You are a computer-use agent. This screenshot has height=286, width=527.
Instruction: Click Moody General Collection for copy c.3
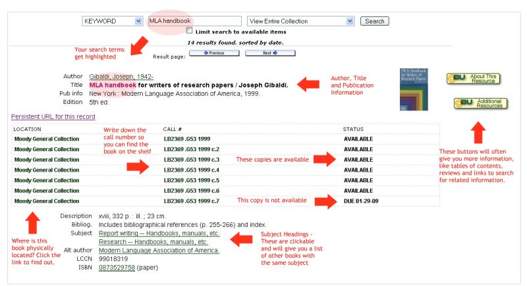pos(47,160)
